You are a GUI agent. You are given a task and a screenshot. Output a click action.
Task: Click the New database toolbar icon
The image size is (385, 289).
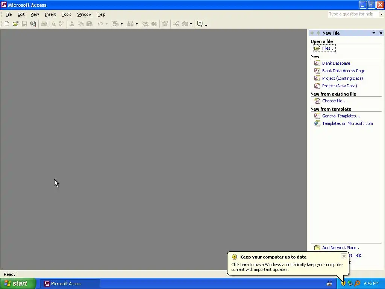(x=7, y=24)
